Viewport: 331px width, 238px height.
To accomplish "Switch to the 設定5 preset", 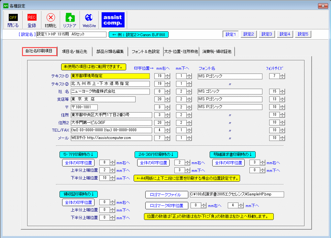I will pyautogui.click(x=303, y=34).
